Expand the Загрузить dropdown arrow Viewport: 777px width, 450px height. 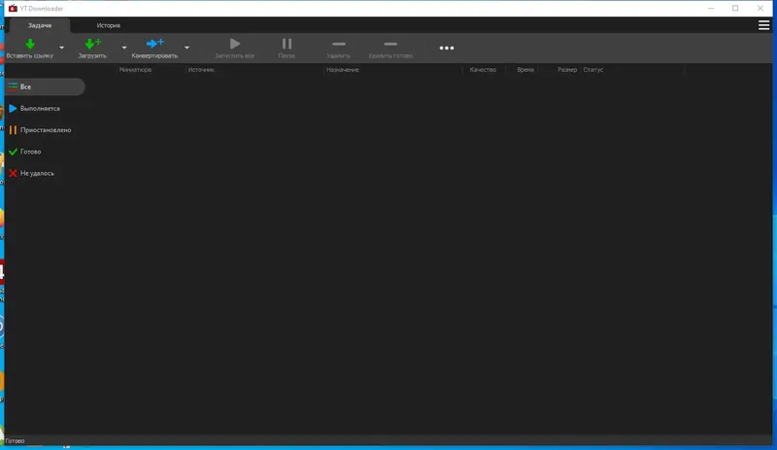124,48
